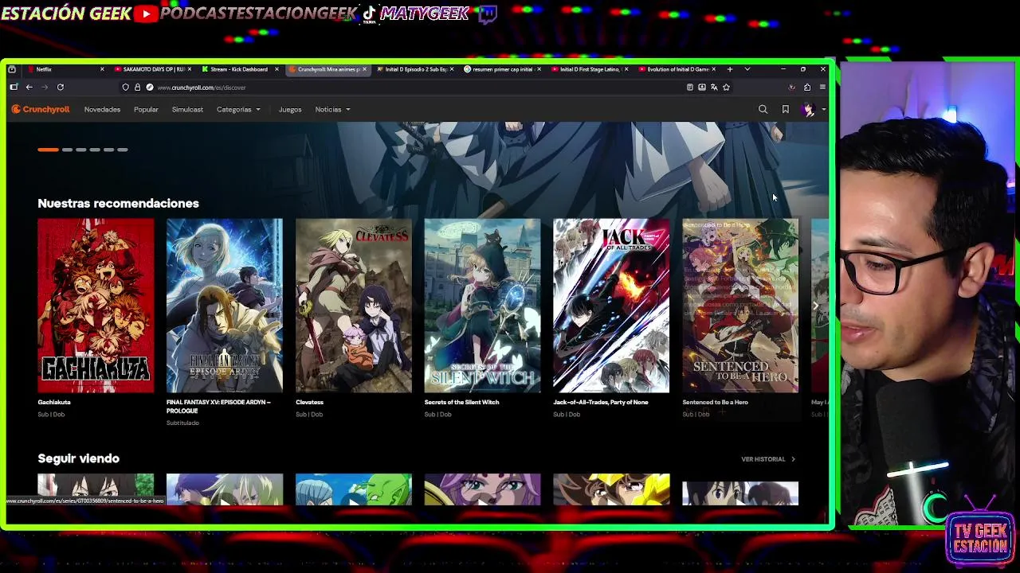Switch to the resumen primer cap initial tab
This screenshot has height=573, width=1020.
[502, 69]
